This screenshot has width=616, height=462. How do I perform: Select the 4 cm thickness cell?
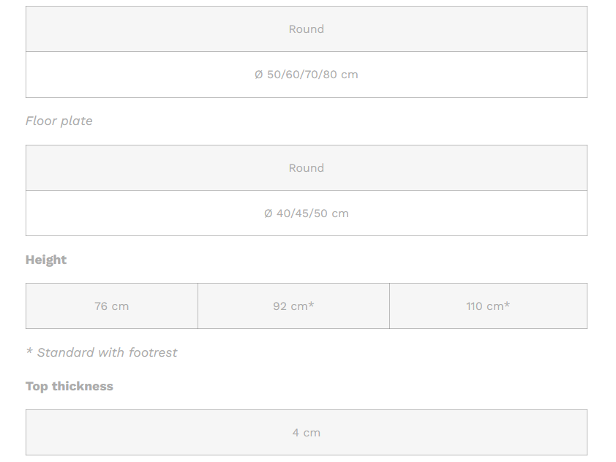tap(306, 433)
